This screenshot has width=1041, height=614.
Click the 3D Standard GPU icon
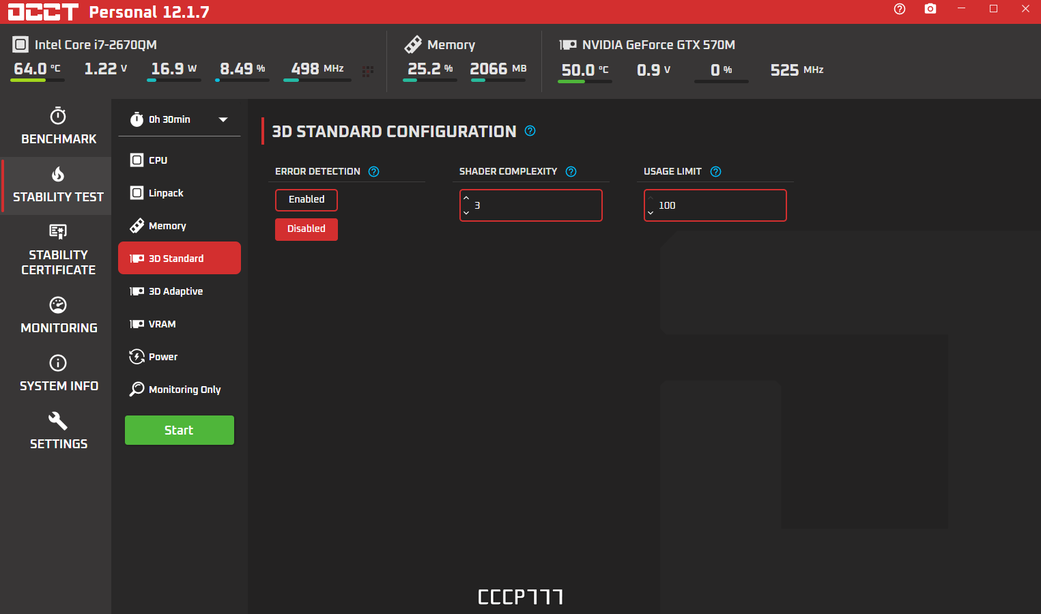point(137,259)
